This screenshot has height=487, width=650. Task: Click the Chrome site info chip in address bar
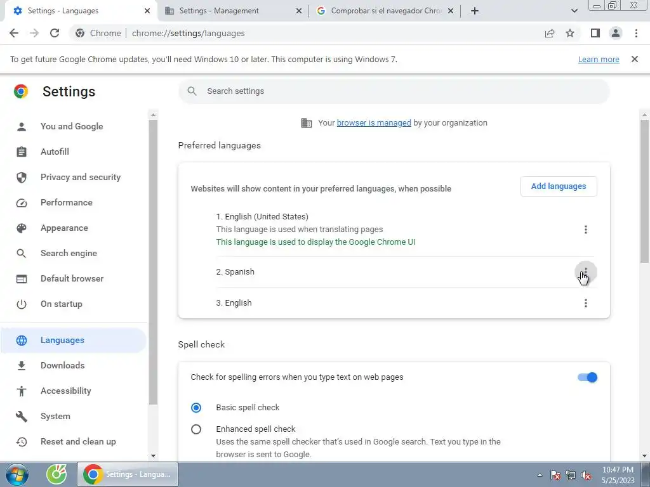click(98, 33)
